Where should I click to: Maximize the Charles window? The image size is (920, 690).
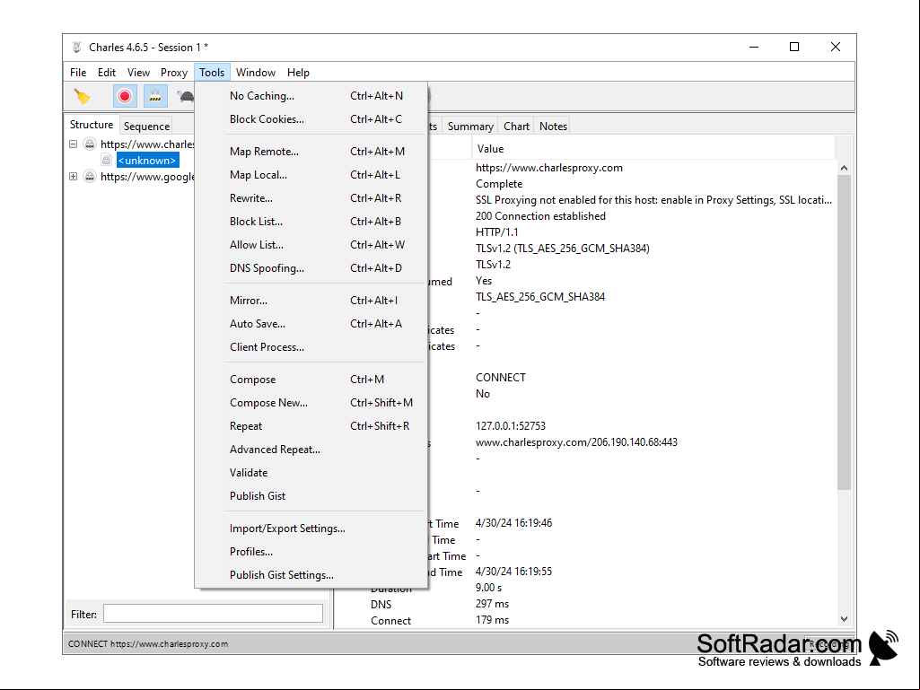pyautogui.click(x=793, y=47)
